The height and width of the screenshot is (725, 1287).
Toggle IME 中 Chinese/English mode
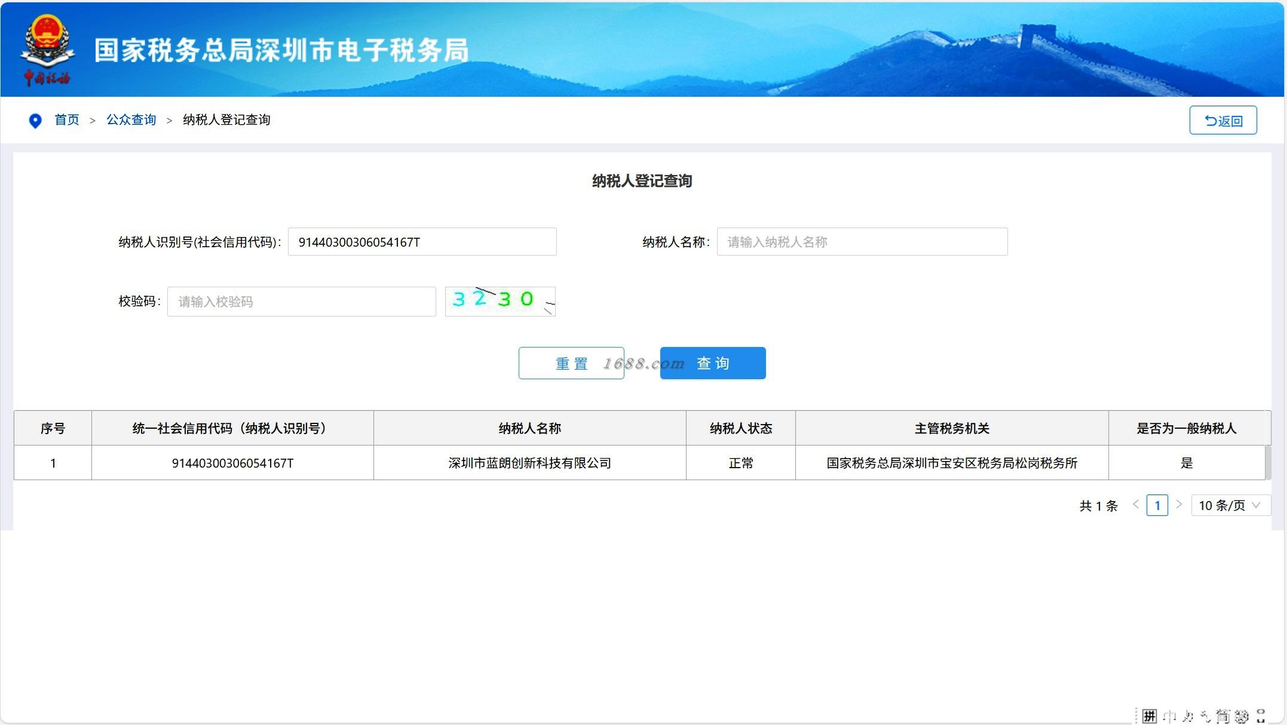pyautogui.click(x=1169, y=715)
